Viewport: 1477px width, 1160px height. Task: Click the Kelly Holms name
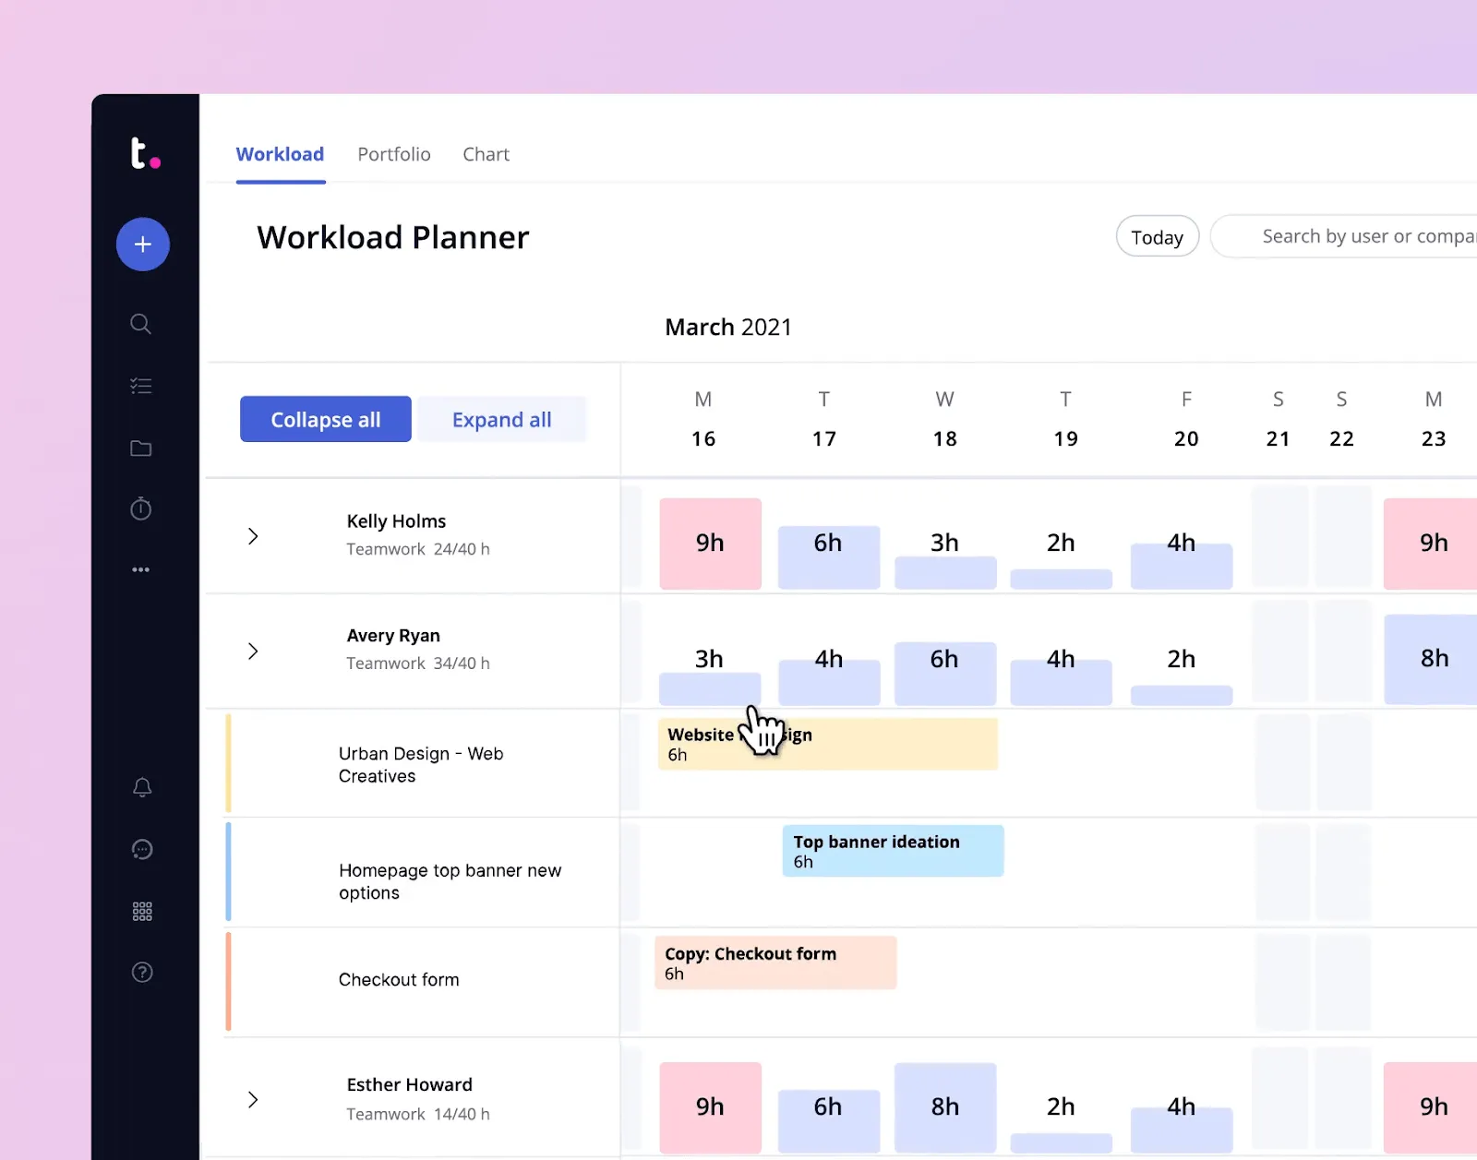point(396,521)
